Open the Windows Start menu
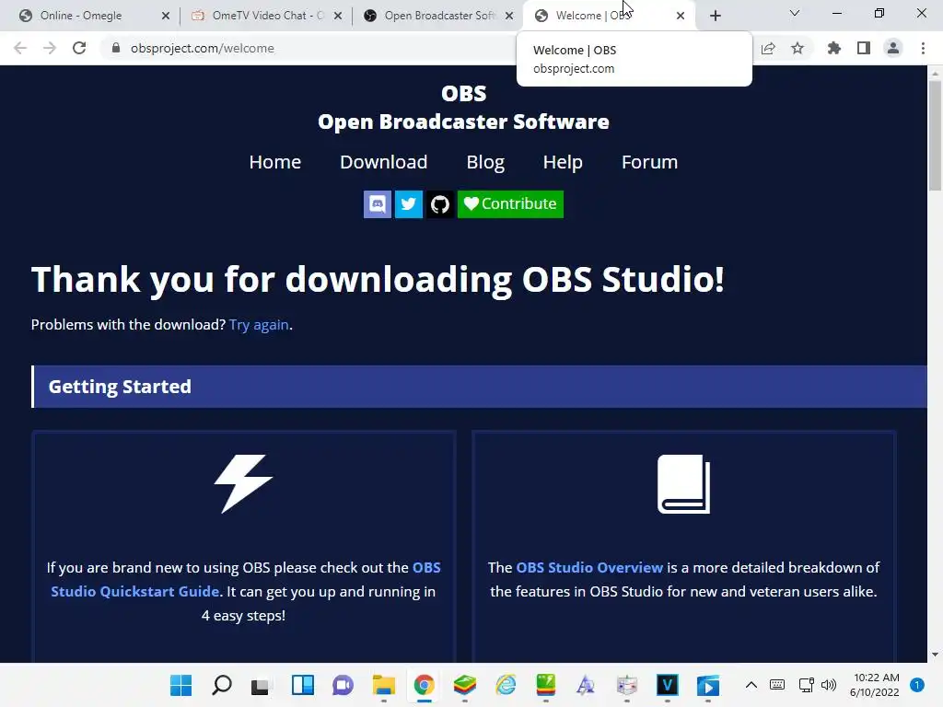 [180, 685]
